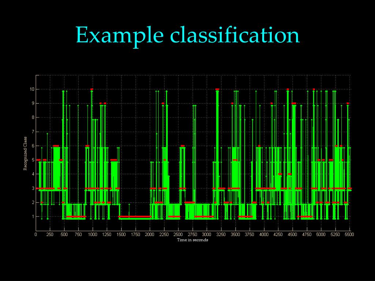Click the x-axis tick label 2750
375x281 pixels.
[x=193, y=235]
